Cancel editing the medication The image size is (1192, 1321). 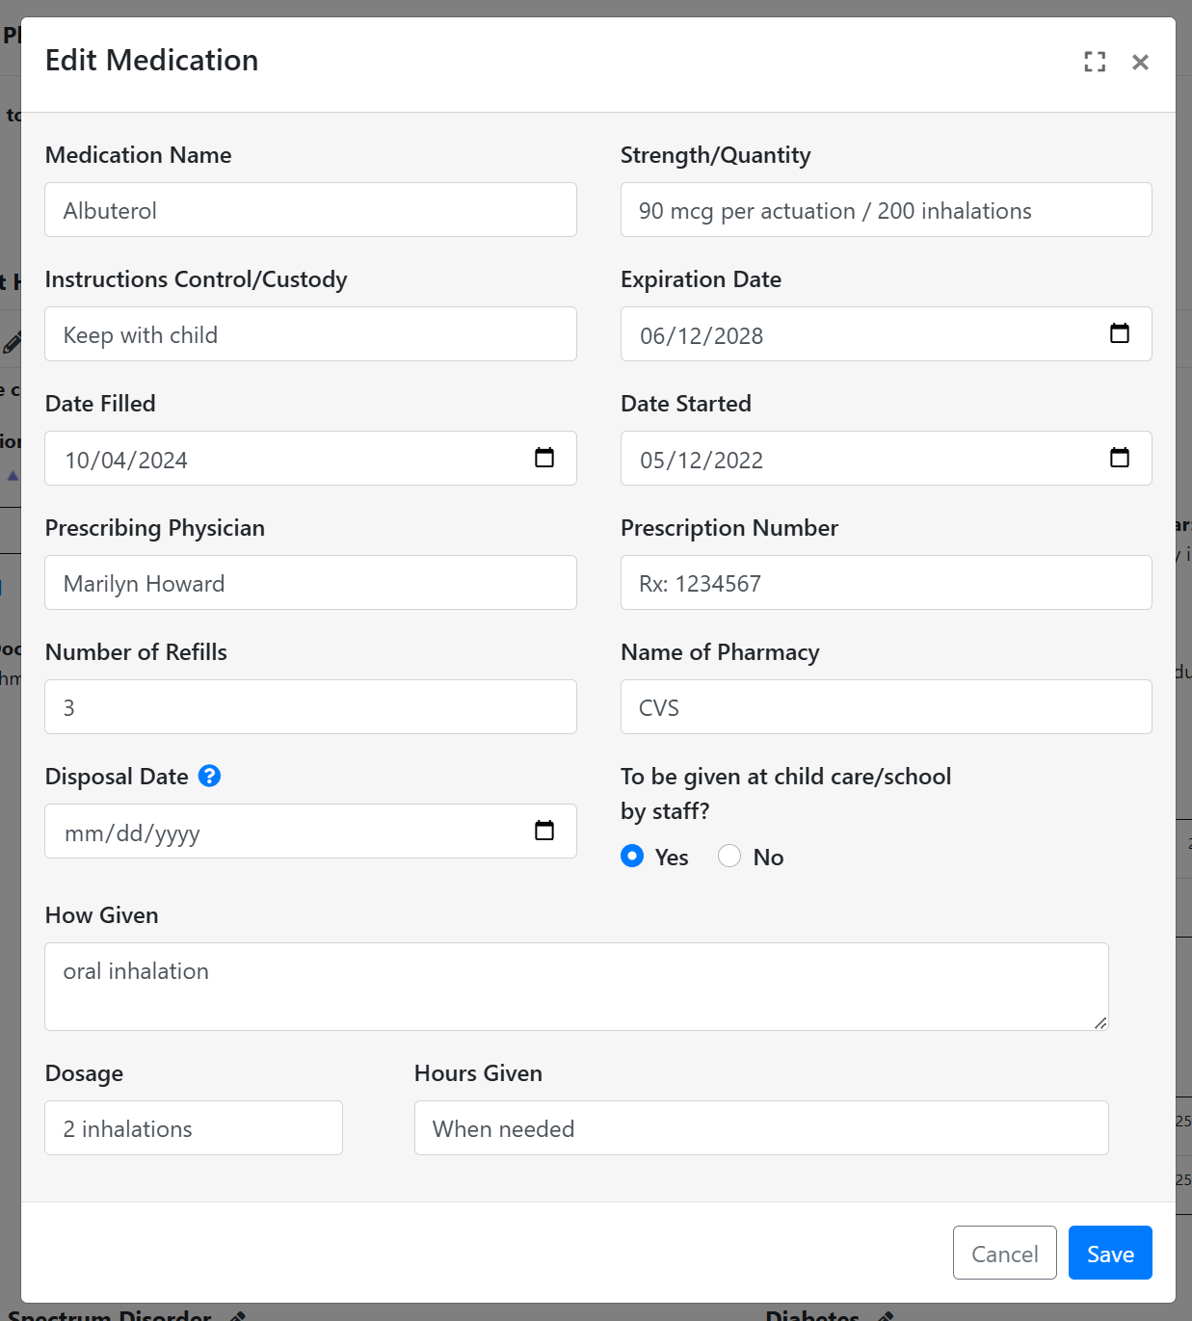[x=1004, y=1253]
